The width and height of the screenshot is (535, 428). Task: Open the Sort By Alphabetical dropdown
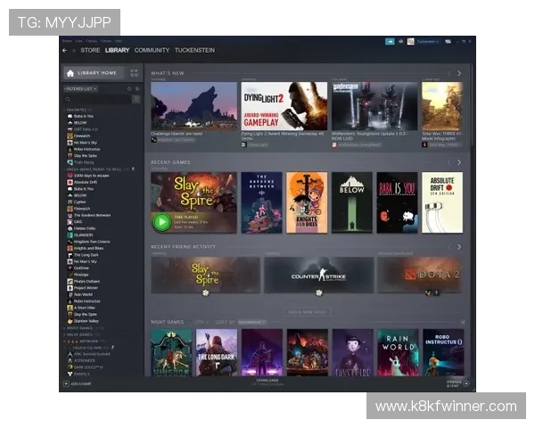(x=251, y=322)
